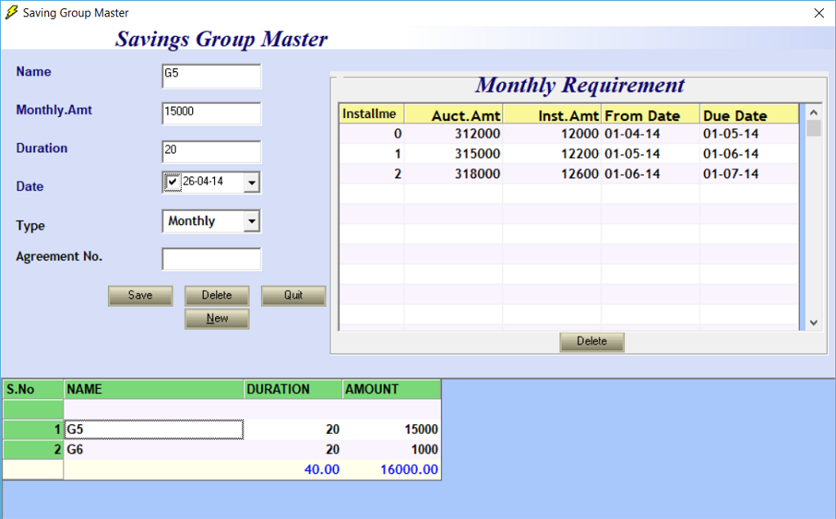Focus the Monthly.Amt field showing 15000
Screen dimensions: 836x519
(x=211, y=114)
